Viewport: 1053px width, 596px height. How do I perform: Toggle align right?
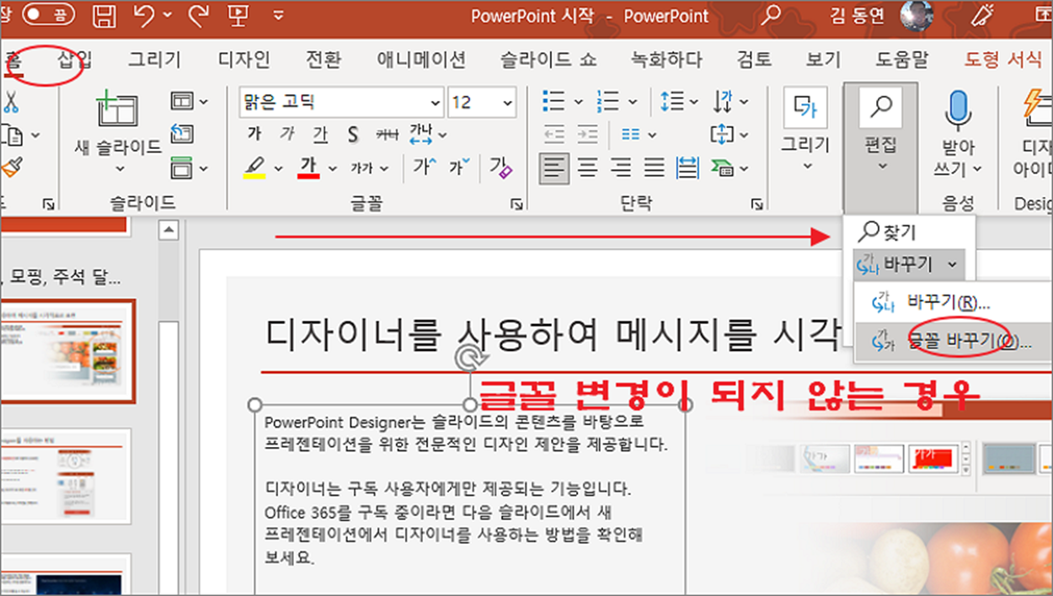[x=621, y=167]
